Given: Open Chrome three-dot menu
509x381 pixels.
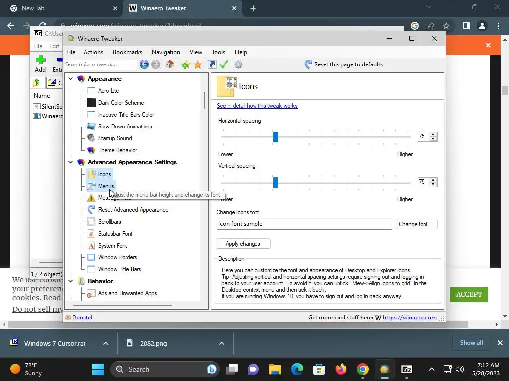Looking at the screenshot, I should click(498, 26).
